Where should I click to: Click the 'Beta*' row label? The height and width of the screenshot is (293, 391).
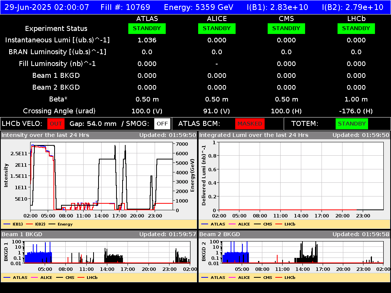coord(58,99)
